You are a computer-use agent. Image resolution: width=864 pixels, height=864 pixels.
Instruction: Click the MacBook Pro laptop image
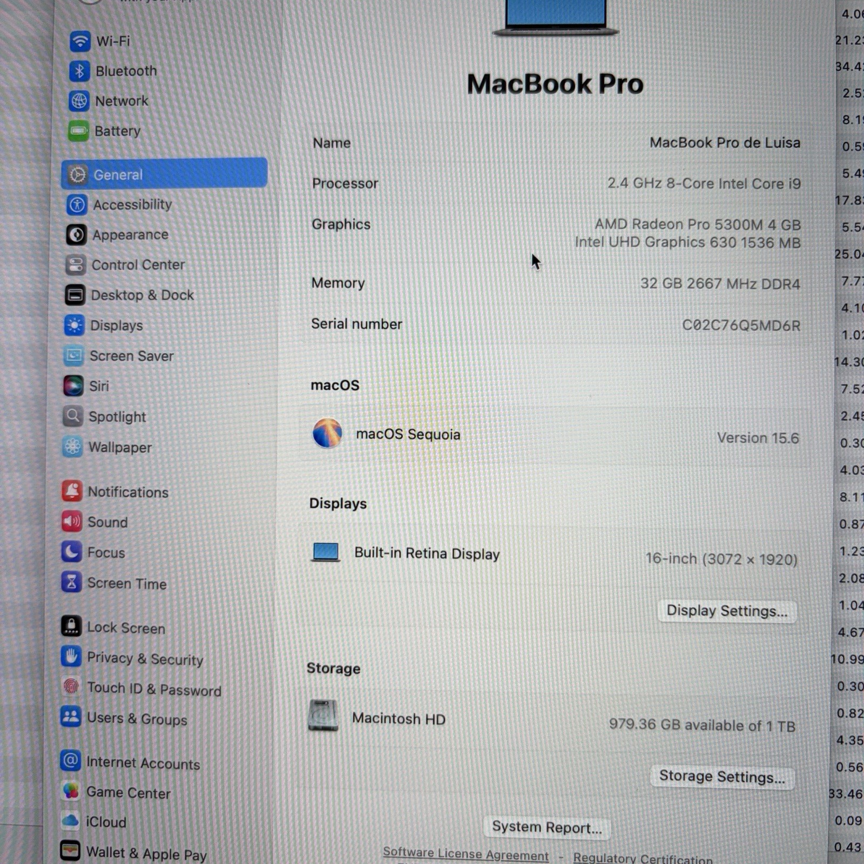pyautogui.click(x=556, y=17)
